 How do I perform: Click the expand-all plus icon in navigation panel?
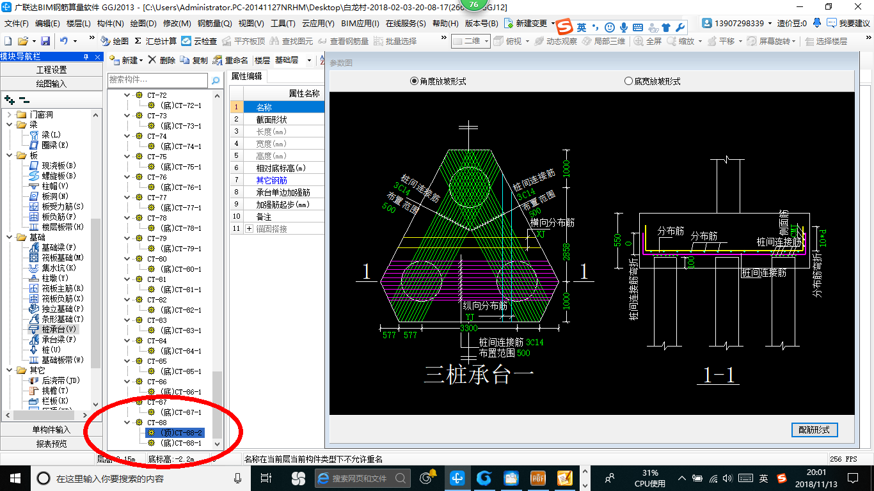(x=10, y=100)
